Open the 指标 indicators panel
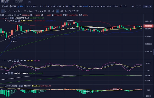The image size is (154, 98). click(x=5, y=6)
